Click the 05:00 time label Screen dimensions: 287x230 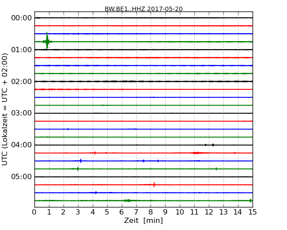pos(22,176)
